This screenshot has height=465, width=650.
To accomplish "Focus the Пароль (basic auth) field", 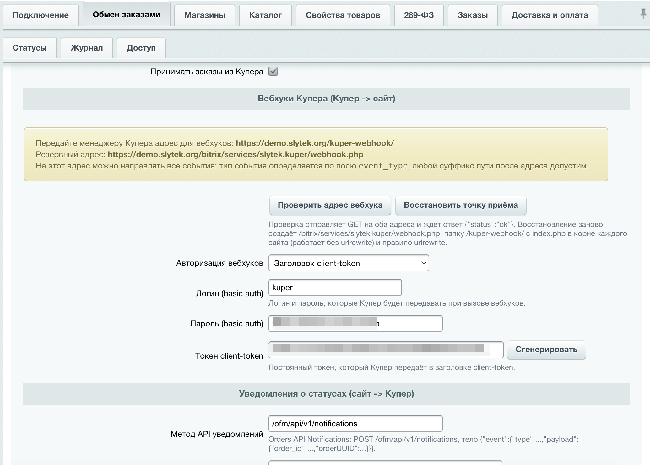I will click(x=355, y=323).
